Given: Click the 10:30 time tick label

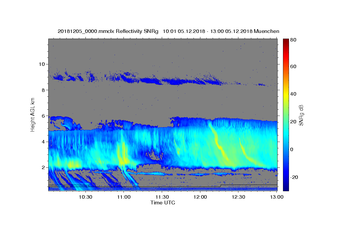Looking at the screenshot, I should point(86,197).
